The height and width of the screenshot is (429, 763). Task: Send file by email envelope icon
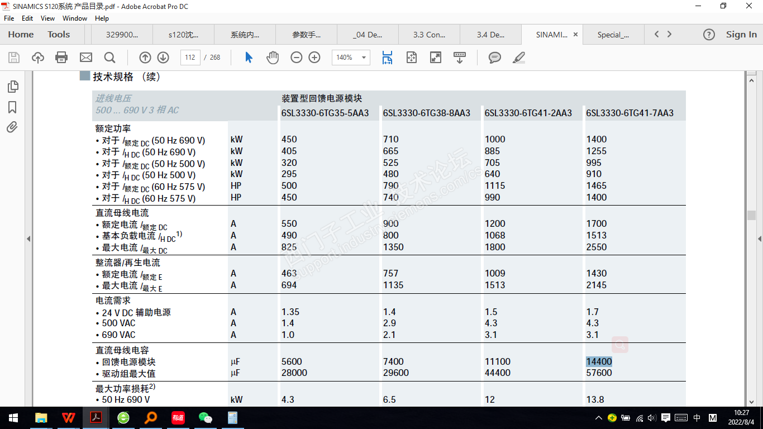85,58
